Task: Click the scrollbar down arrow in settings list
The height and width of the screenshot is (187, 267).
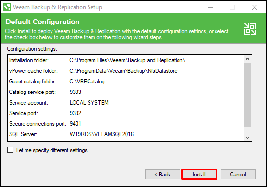Action: tap(247, 137)
